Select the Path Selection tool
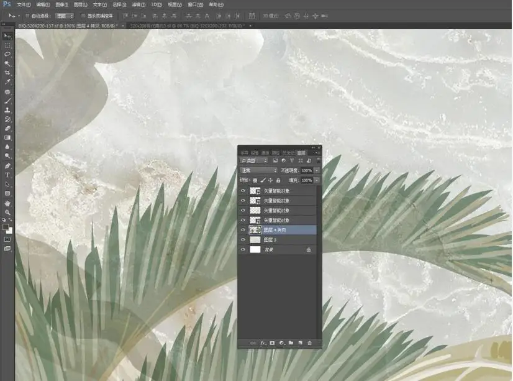Screen dimensions: 513x381 [x=7, y=185]
